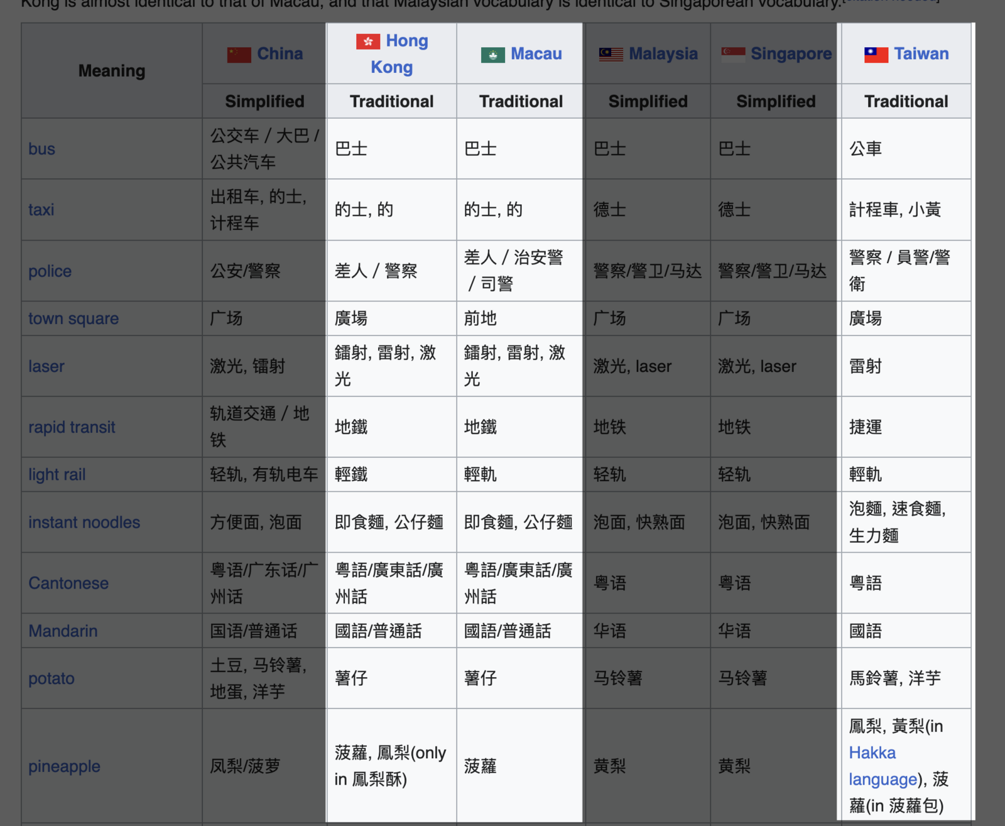The height and width of the screenshot is (826, 1005).
Task: Click the Hong Kong flag icon
Action: 367,41
